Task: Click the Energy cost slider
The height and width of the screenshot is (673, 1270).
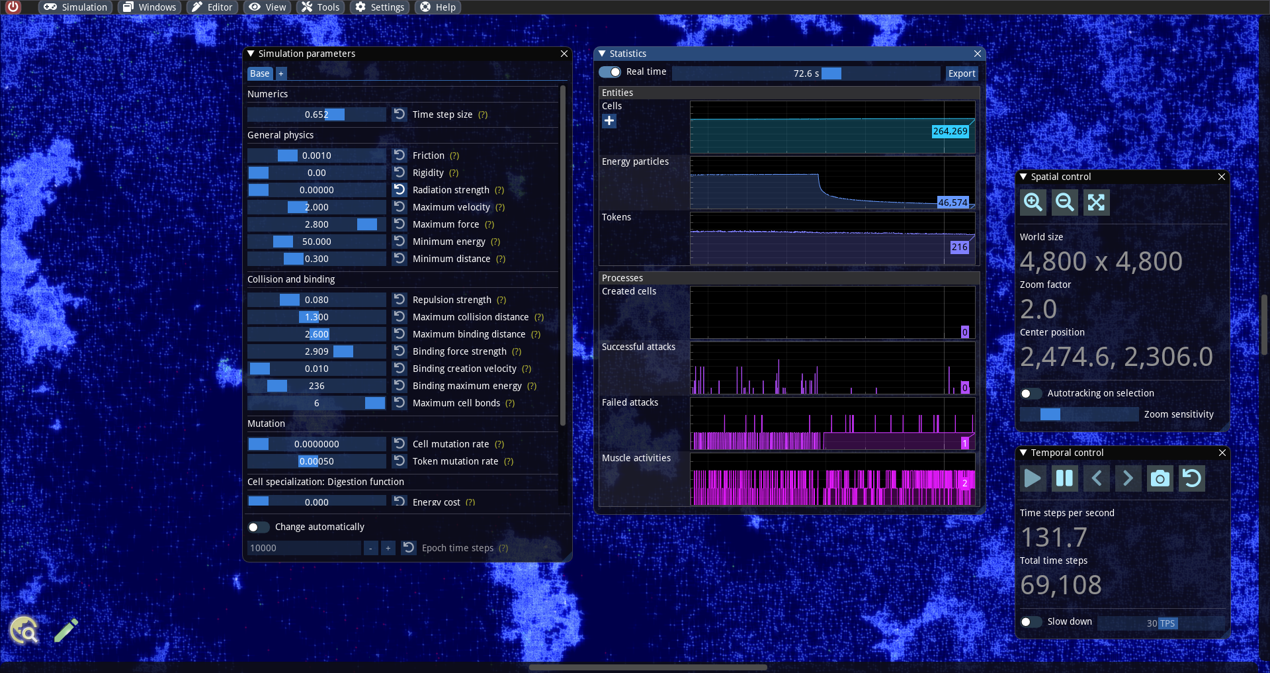Action: point(317,501)
